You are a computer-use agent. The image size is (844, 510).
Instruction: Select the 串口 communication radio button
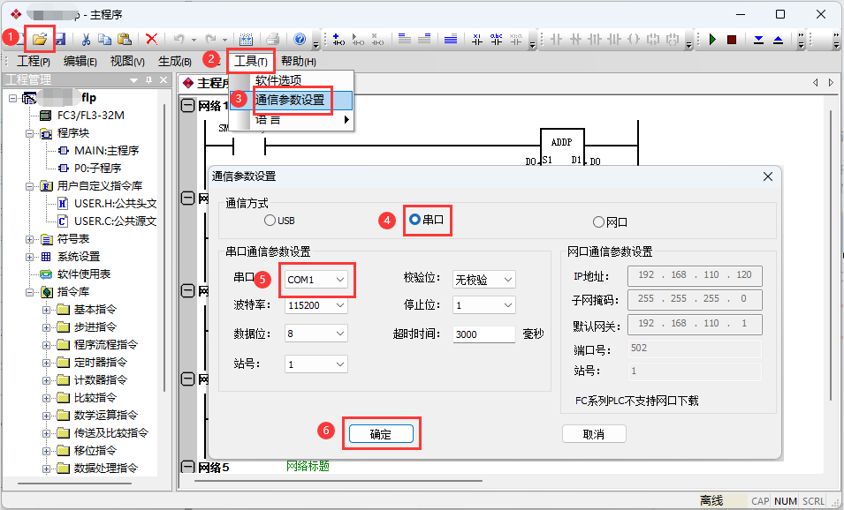pyautogui.click(x=413, y=221)
